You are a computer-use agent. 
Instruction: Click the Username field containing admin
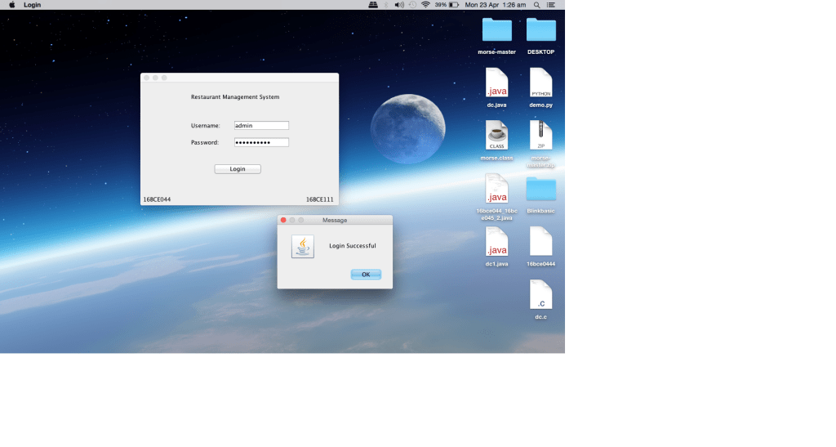(x=261, y=125)
